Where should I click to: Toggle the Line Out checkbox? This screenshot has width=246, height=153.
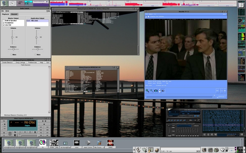(3, 25)
